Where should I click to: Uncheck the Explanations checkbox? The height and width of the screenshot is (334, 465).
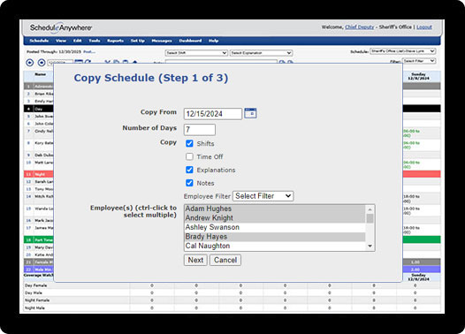(189, 170)
